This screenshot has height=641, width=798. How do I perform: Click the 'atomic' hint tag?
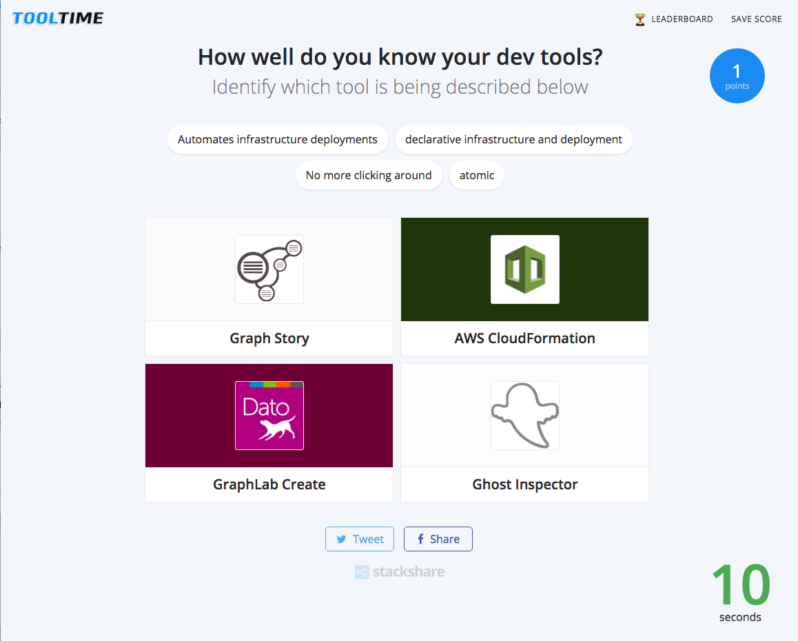tap(477, 175)
